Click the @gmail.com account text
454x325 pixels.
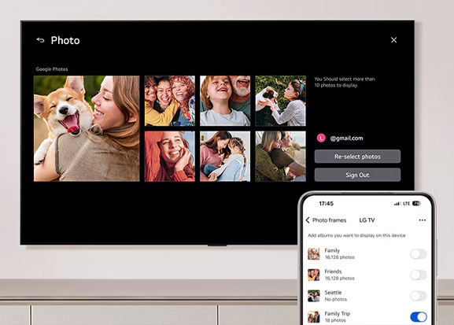346,138
